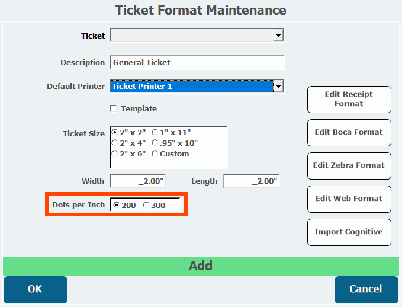
Task: Expand the Default Printer dropdown
Action: pos(278,87)
